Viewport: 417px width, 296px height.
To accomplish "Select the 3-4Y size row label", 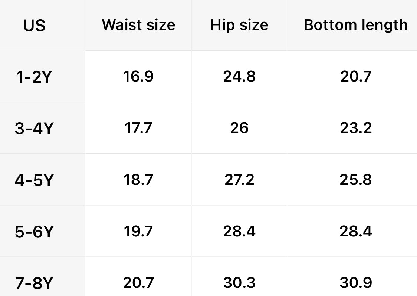I will pos(34,129).
